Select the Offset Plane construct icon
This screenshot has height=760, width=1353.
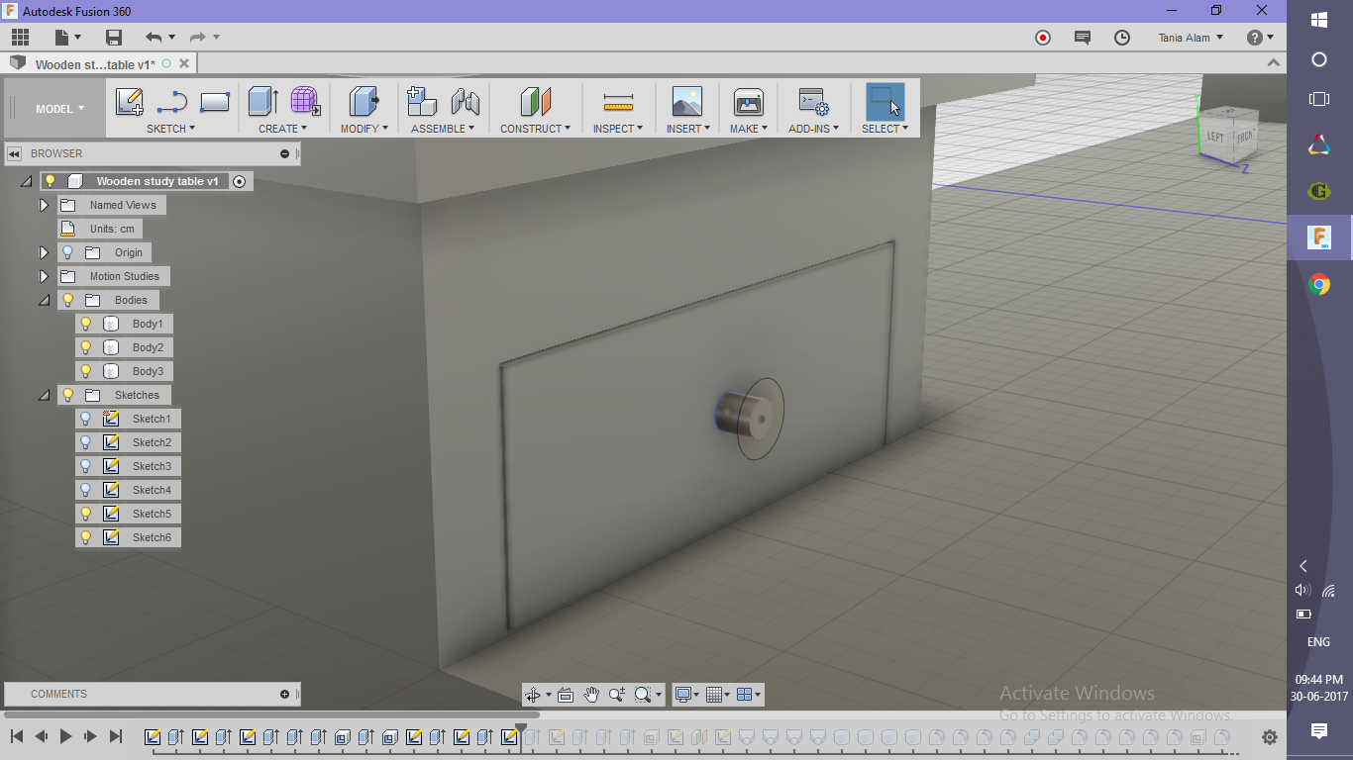point(535,102)
